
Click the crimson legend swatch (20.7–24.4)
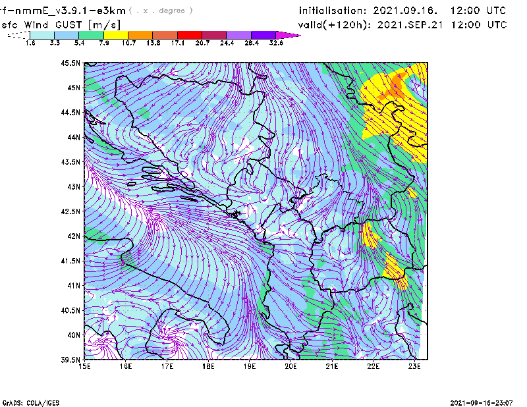(214, 35)
